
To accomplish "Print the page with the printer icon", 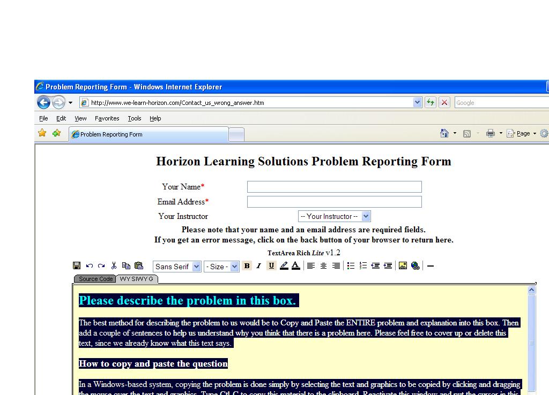I will [491, 133].
